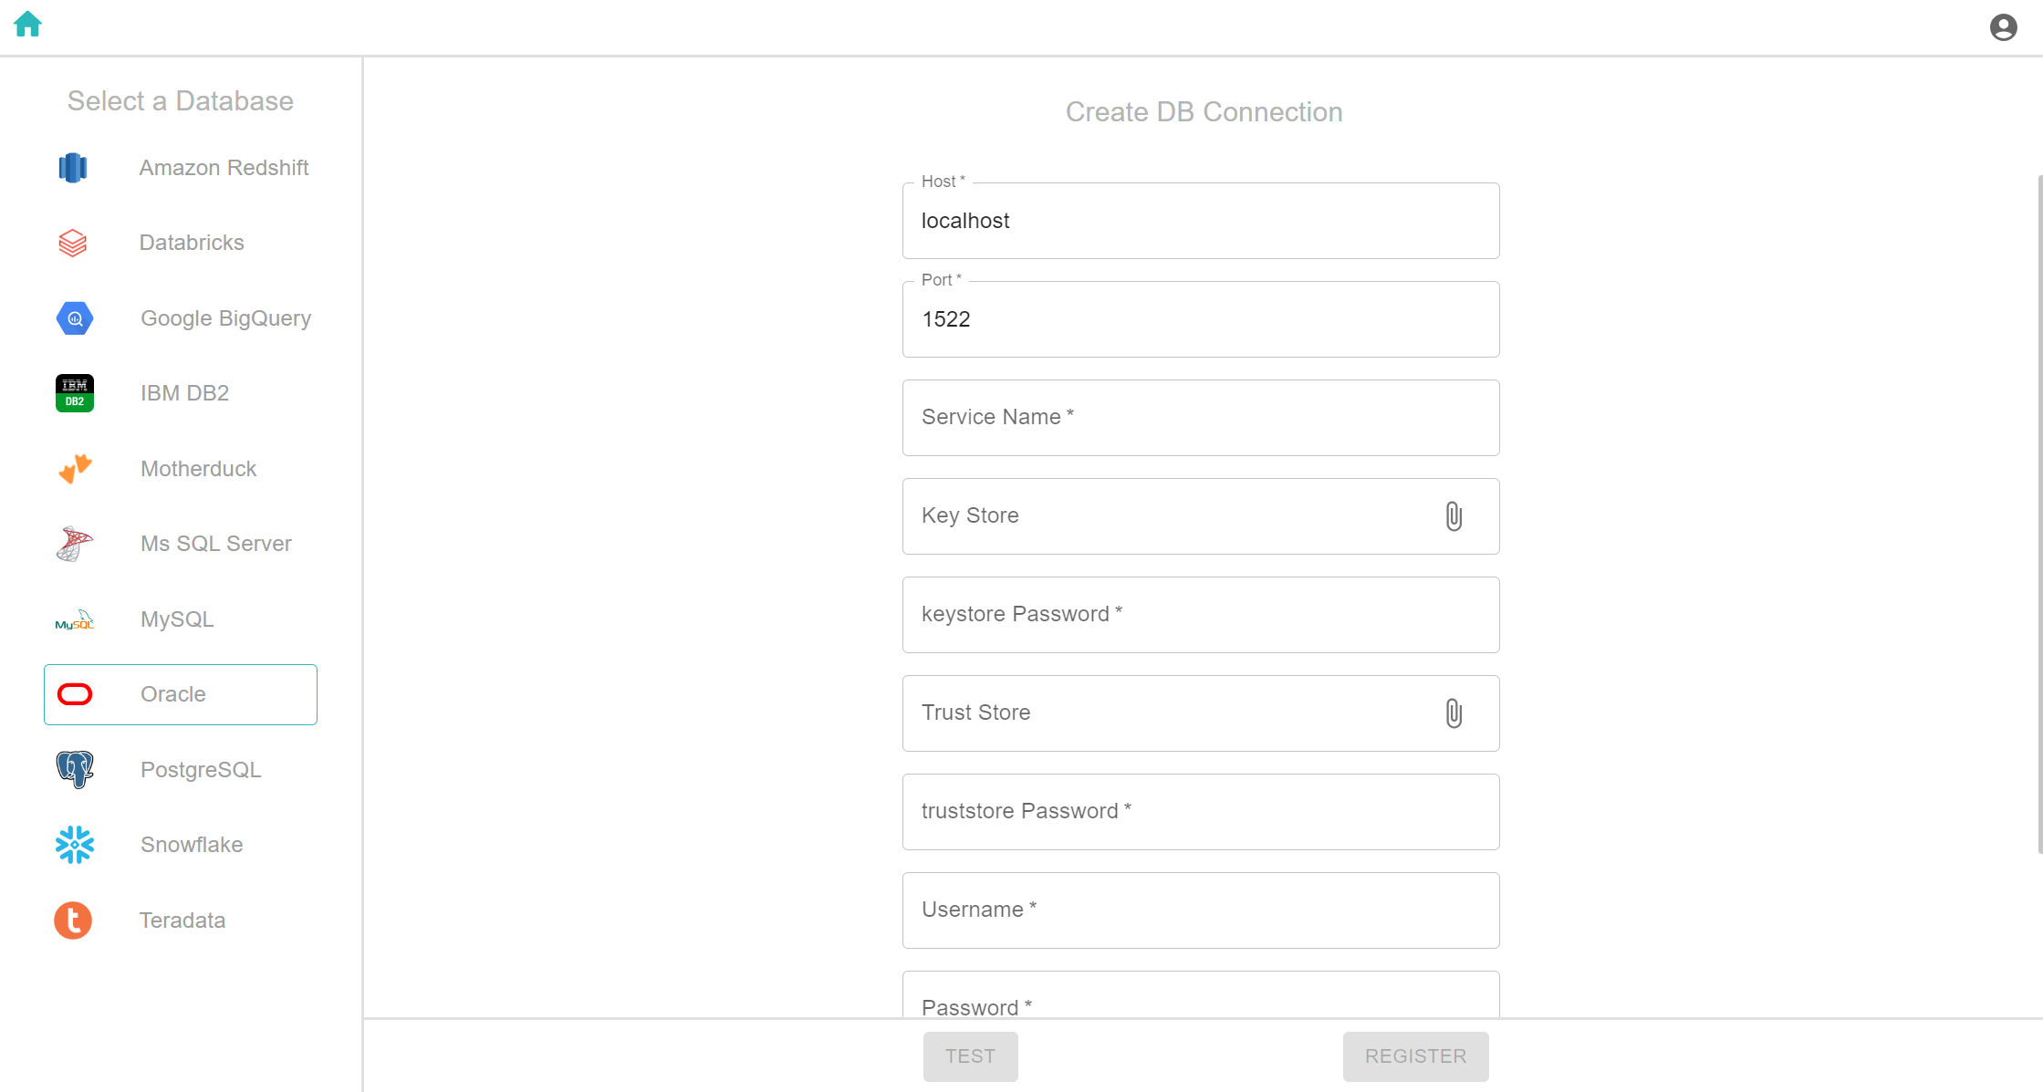Select the PostgreSQL database entry
The image size is (2043, 1092).
181,770
